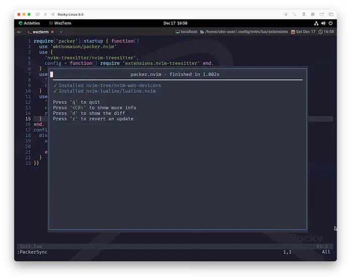Click the require('packer').startup code line
This screenshot has height=280, width=351.
86,41
